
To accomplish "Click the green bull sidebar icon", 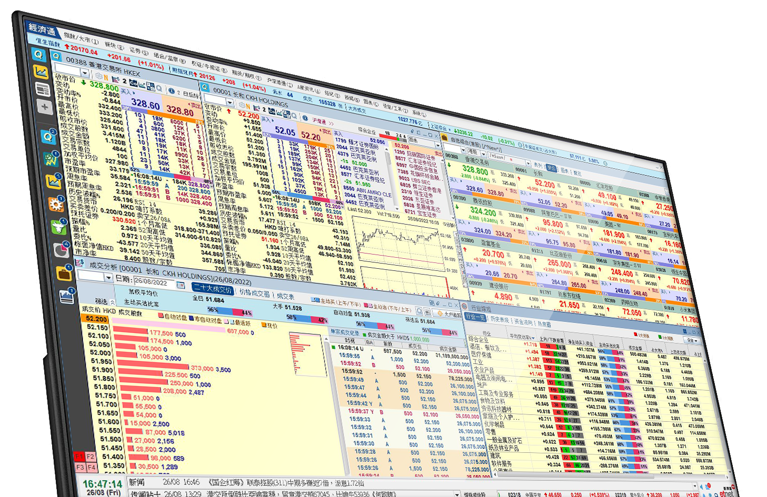I will [x=58, y=227].
